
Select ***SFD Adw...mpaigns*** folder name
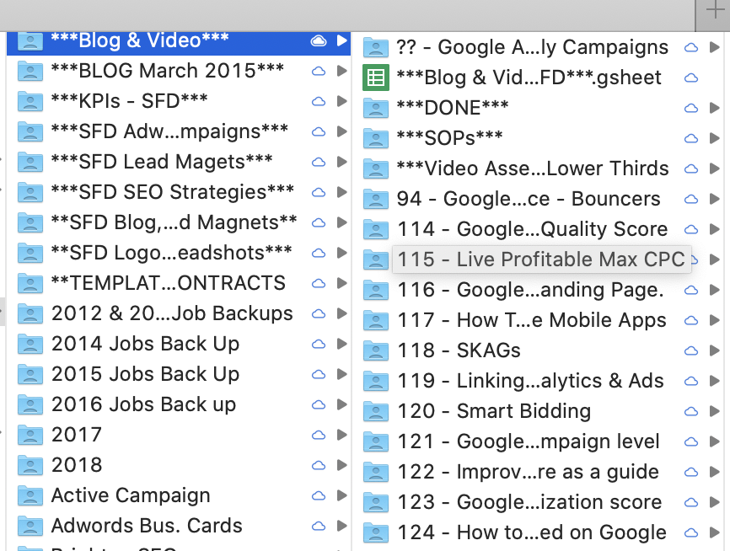click(x=169, y=131)
